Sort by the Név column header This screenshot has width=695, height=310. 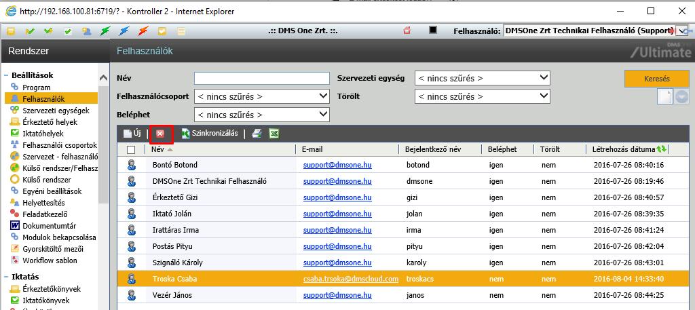[158, 149]
